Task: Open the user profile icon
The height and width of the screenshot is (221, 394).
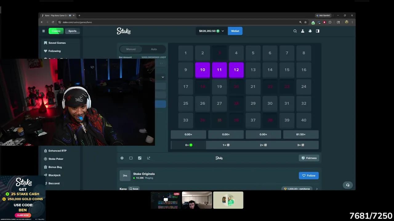Action: pos(303,31)
